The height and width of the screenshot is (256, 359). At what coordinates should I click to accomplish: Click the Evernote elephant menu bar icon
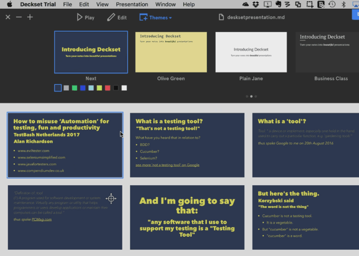[278, 4]
